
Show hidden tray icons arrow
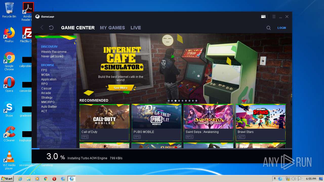click(x=275, y=179)
